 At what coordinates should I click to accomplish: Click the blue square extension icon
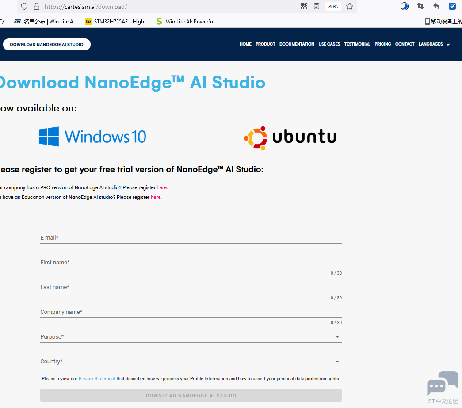[x=452, y=6]
